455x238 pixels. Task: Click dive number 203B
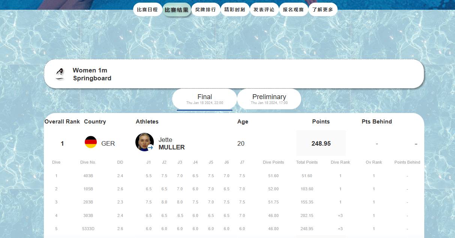tap(88, 202)
